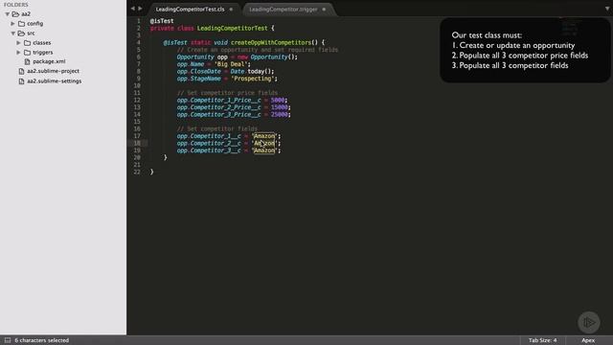Viewport: 613px width, 345px height.
Task: Close the LeadingCompetitorTest.cls tab's unsaved dot
Action: click(x=231, y=9)
